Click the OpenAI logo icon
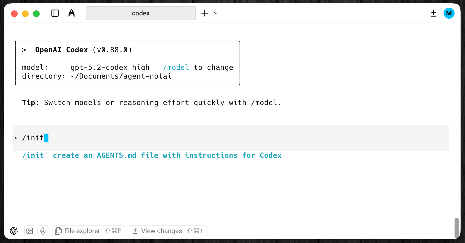This screenshot has width=465, height=243. click(x=14, y=231)
